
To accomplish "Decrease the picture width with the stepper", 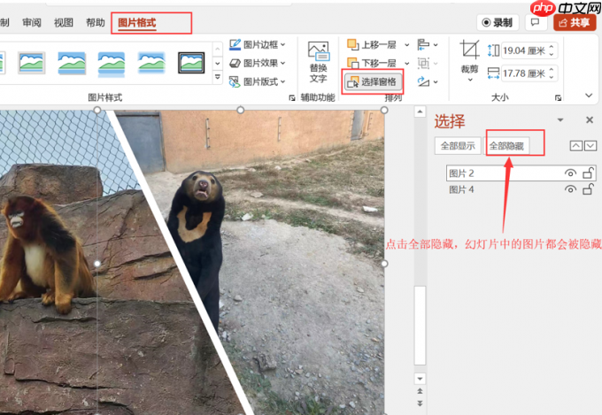I will click(552, 77).
